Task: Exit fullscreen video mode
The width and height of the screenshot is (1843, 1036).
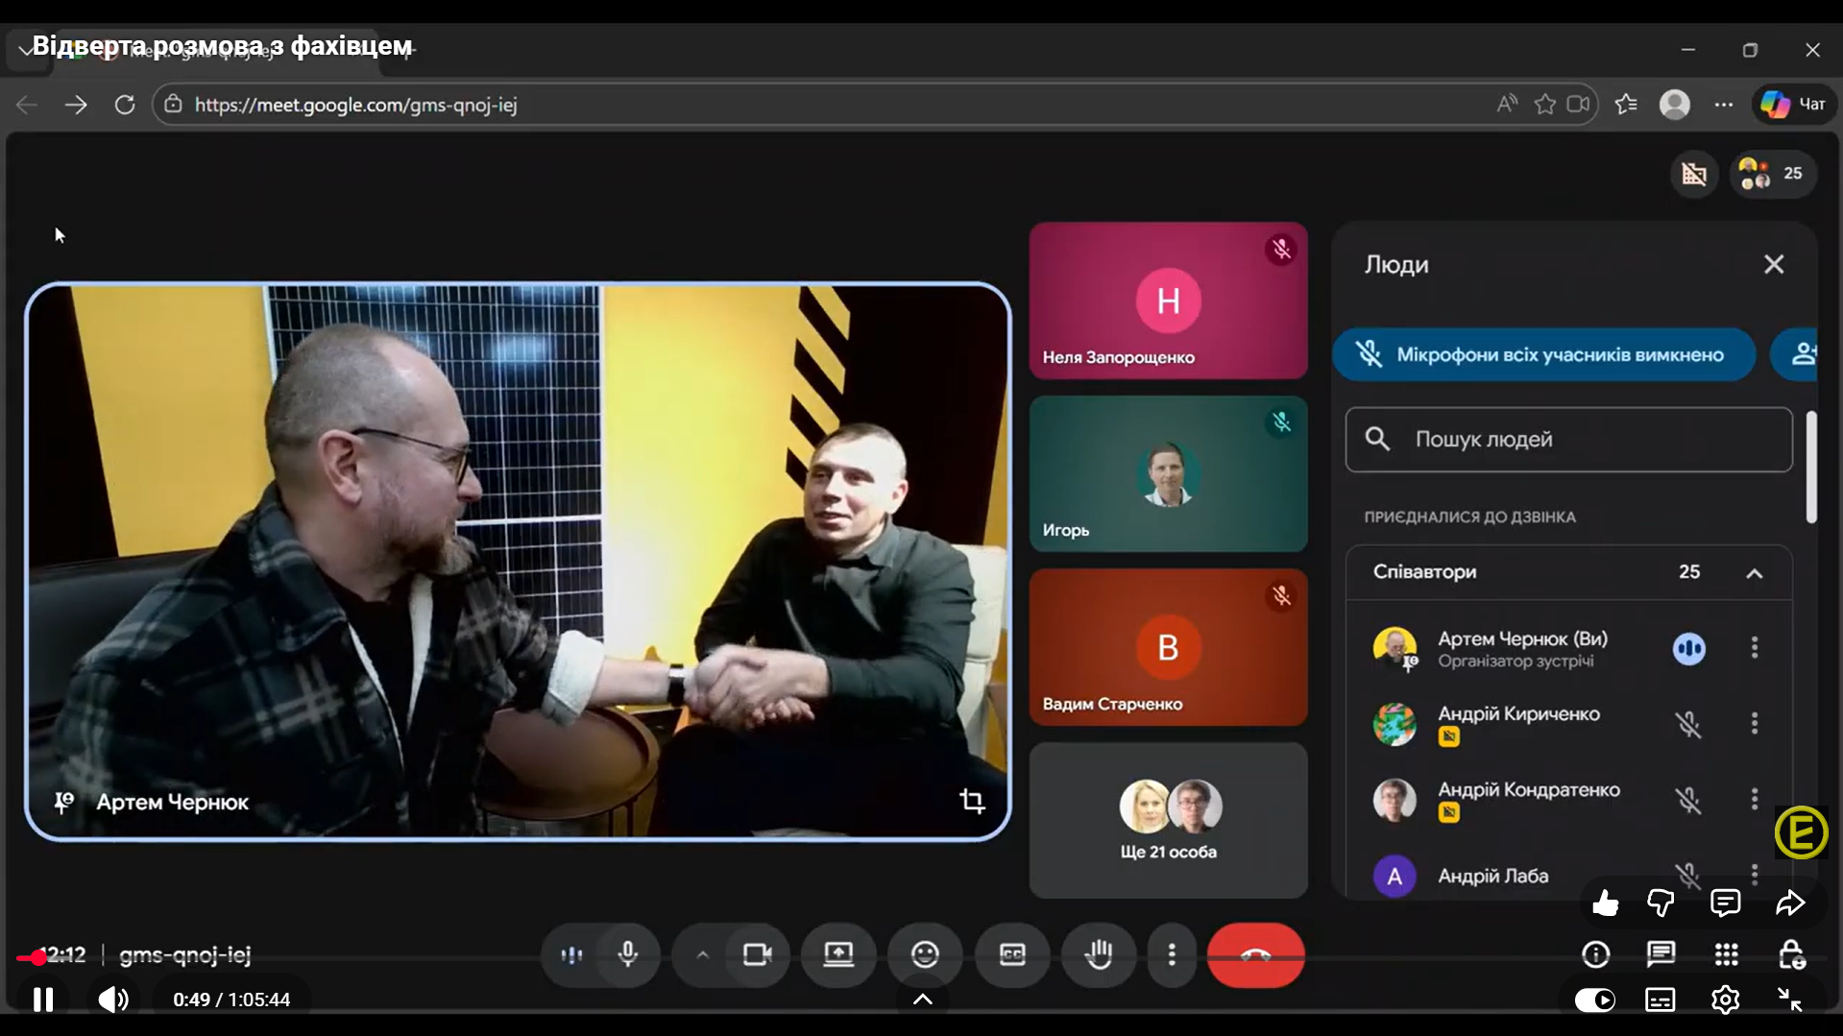Action: 1789,1000
